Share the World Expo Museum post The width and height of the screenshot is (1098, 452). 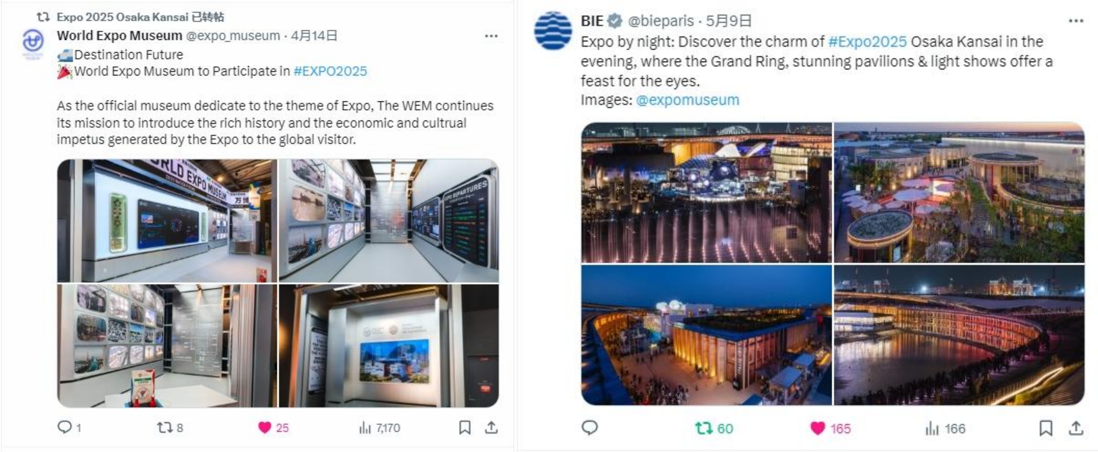point(492,427)
